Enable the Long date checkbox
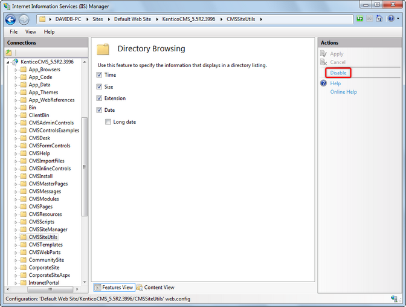 coord(108,121)
